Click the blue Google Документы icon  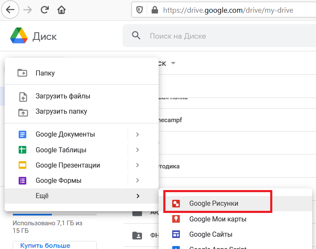pos(22,134)
